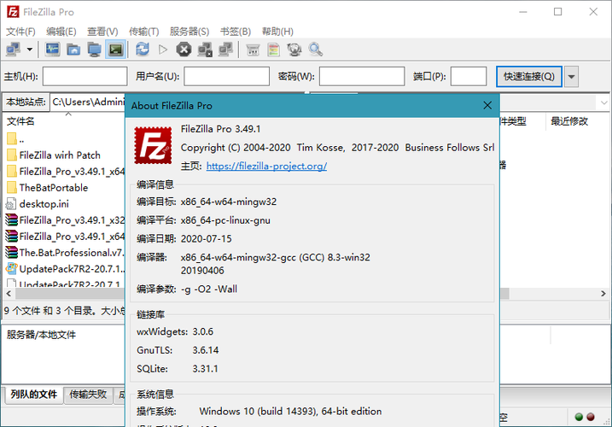Reconnect to the last server icon
Screen dimensions: 612x427
click(x=225, y=50)
